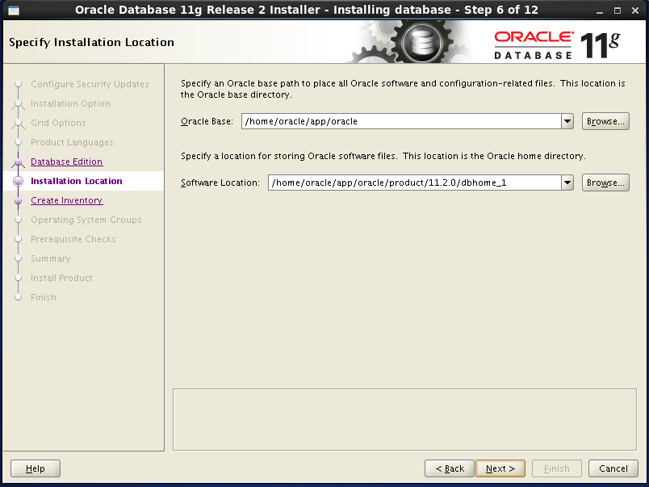Click the Installation Location step bullet
Viewport: 649px width, 487px height.
[19, 182]
